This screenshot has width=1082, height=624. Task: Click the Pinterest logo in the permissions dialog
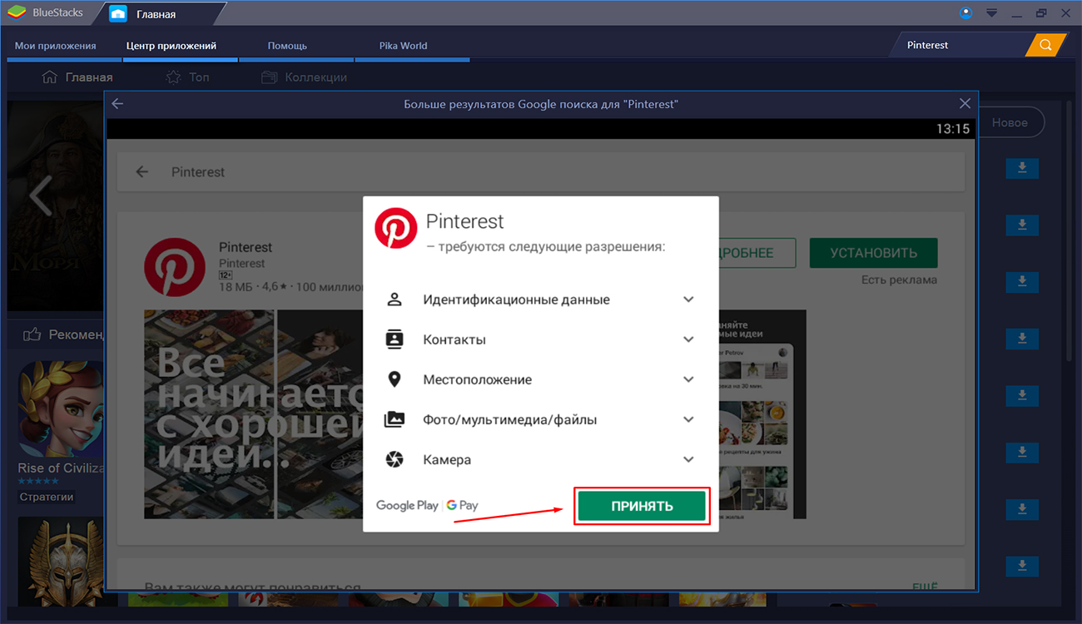point(395,228)
